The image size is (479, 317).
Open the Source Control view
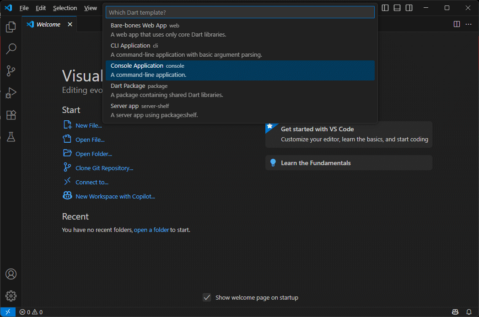[x=11, y=71]
